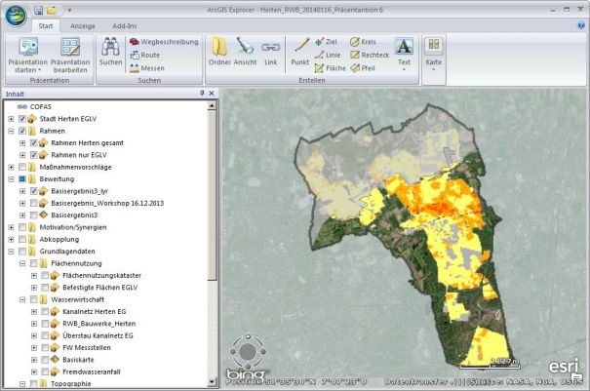Choose the Ziel tool

click(x=326, y=42)
